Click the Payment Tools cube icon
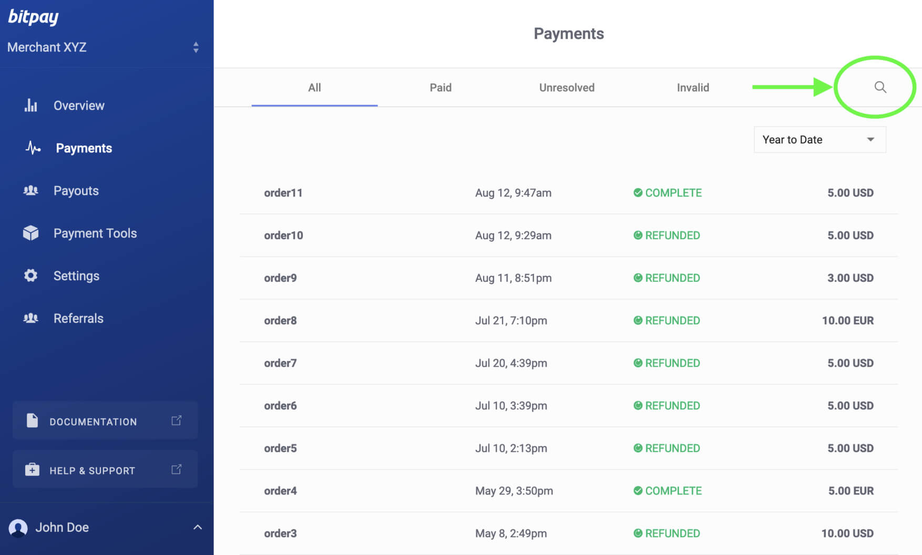 coord(31,233)
